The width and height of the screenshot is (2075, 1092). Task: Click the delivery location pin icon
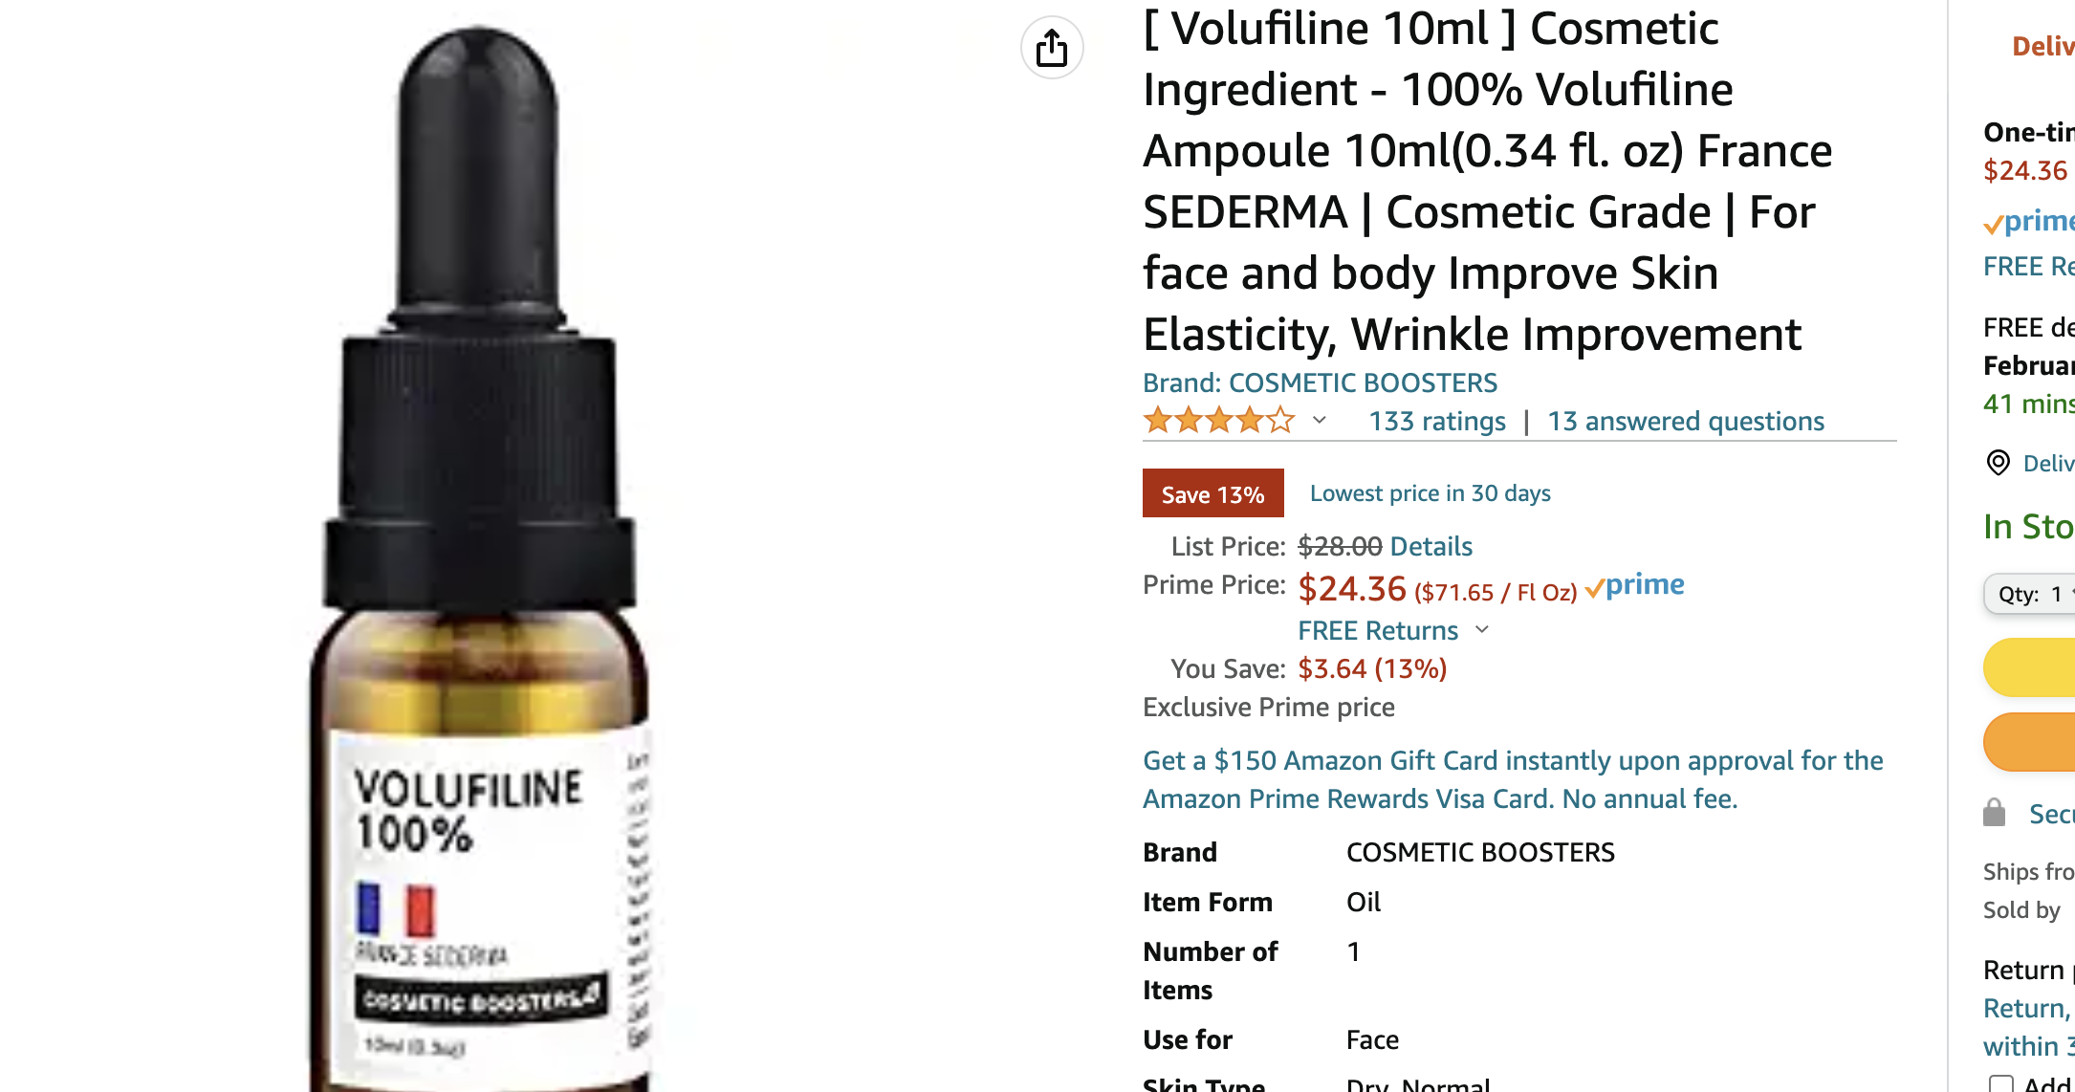[x=1998, y=463]
